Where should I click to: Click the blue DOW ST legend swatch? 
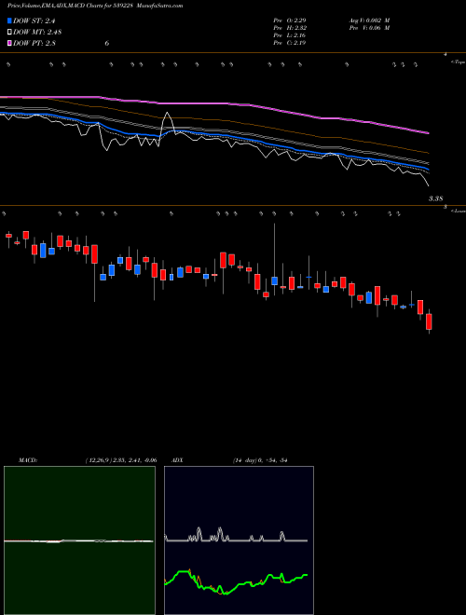click(9, 20)
